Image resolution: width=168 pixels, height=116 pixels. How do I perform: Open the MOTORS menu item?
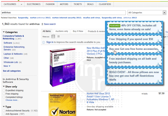point(64,4)
